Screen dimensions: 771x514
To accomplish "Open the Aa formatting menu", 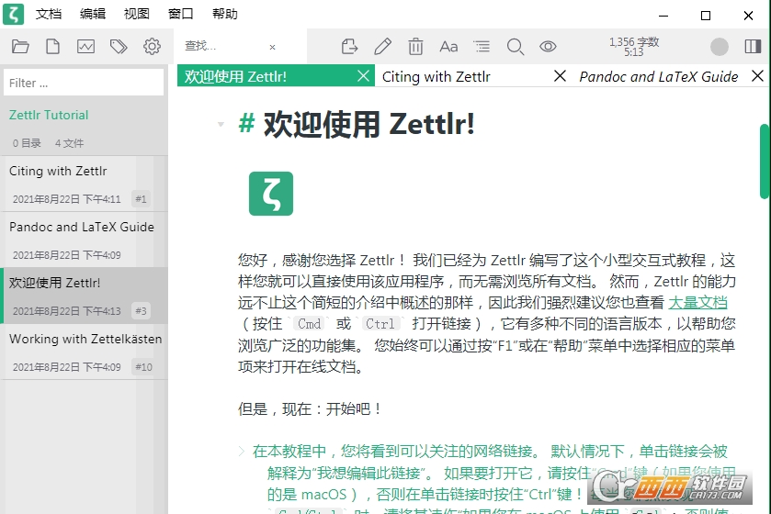I will (448, 47).
